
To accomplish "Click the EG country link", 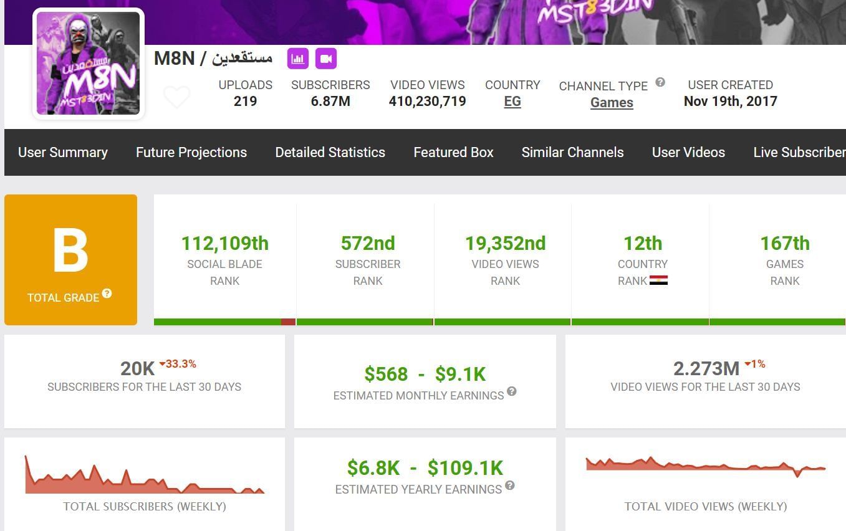I will click(x=512, y=102).
